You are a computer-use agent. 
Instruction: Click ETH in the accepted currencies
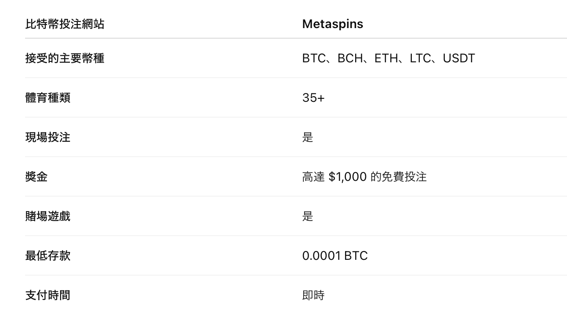pyautogui.click(x=386, y=58)
